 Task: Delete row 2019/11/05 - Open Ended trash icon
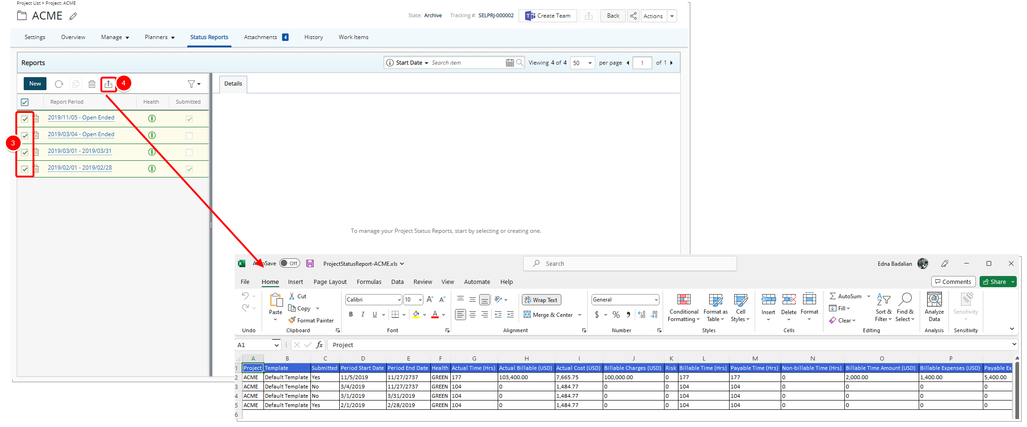(x=36, y=118)
